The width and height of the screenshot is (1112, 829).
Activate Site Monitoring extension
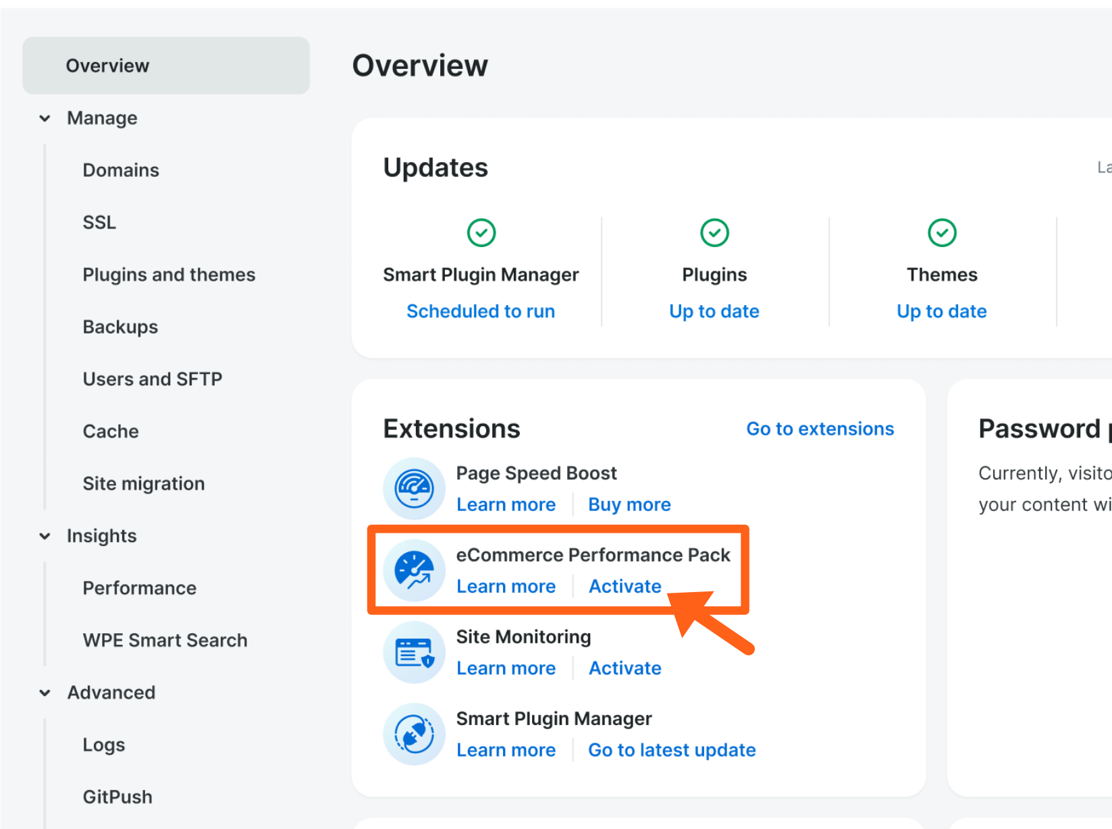(x=625, y=668)
